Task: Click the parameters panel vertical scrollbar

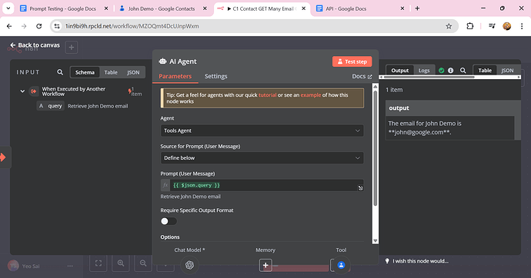Action: (x=375, y=149)
